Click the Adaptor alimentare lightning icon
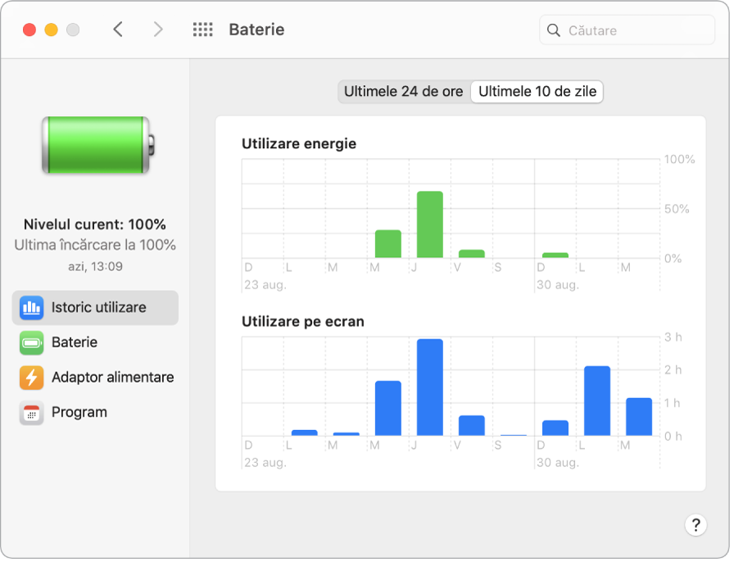This screenshot has height=562, width=734. coord(31,378)
